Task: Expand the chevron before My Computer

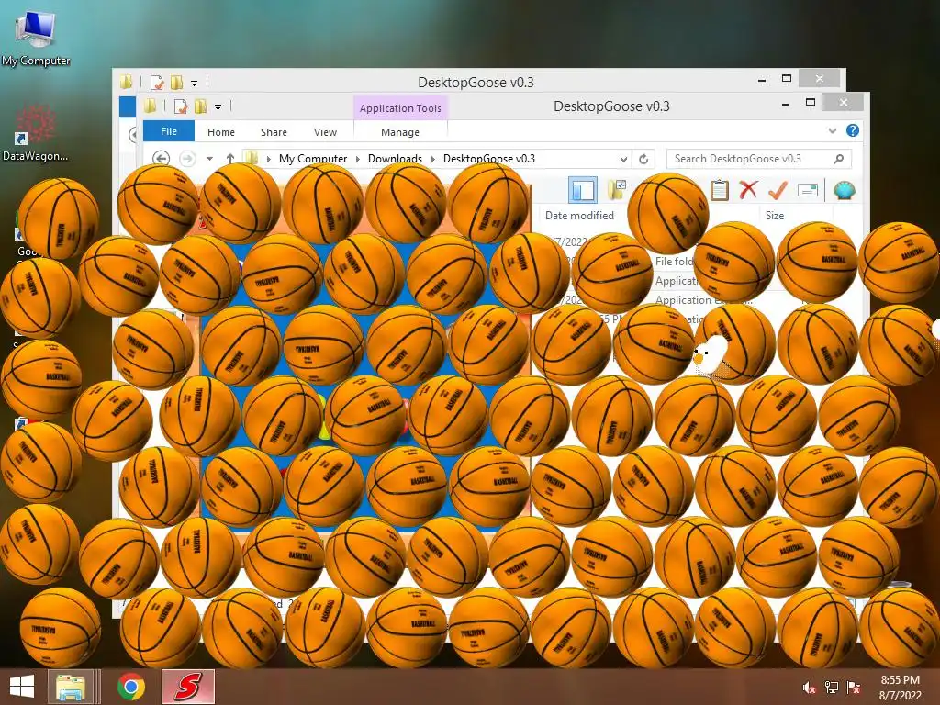Action: [x=269, y=159]
